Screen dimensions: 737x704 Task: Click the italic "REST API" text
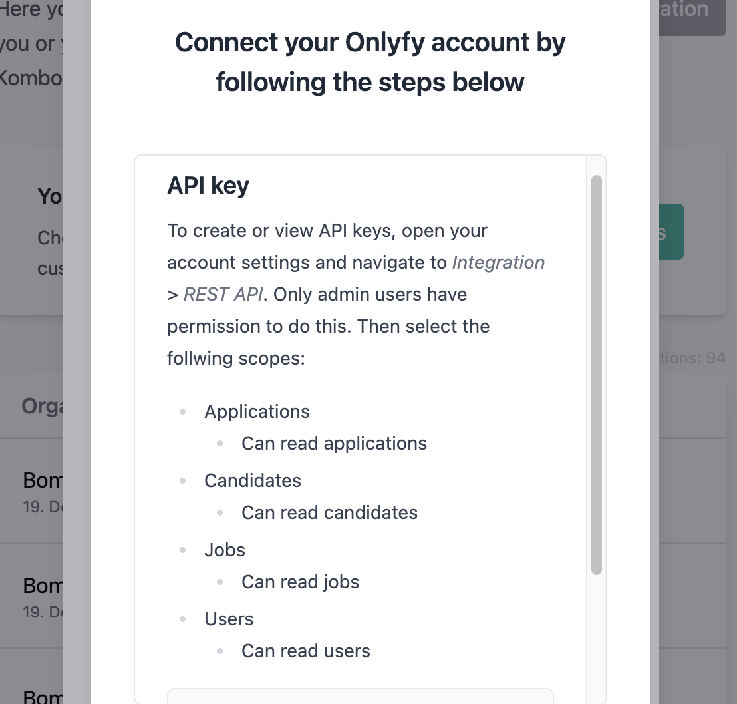pyautogui.click(x=223, y=294)
